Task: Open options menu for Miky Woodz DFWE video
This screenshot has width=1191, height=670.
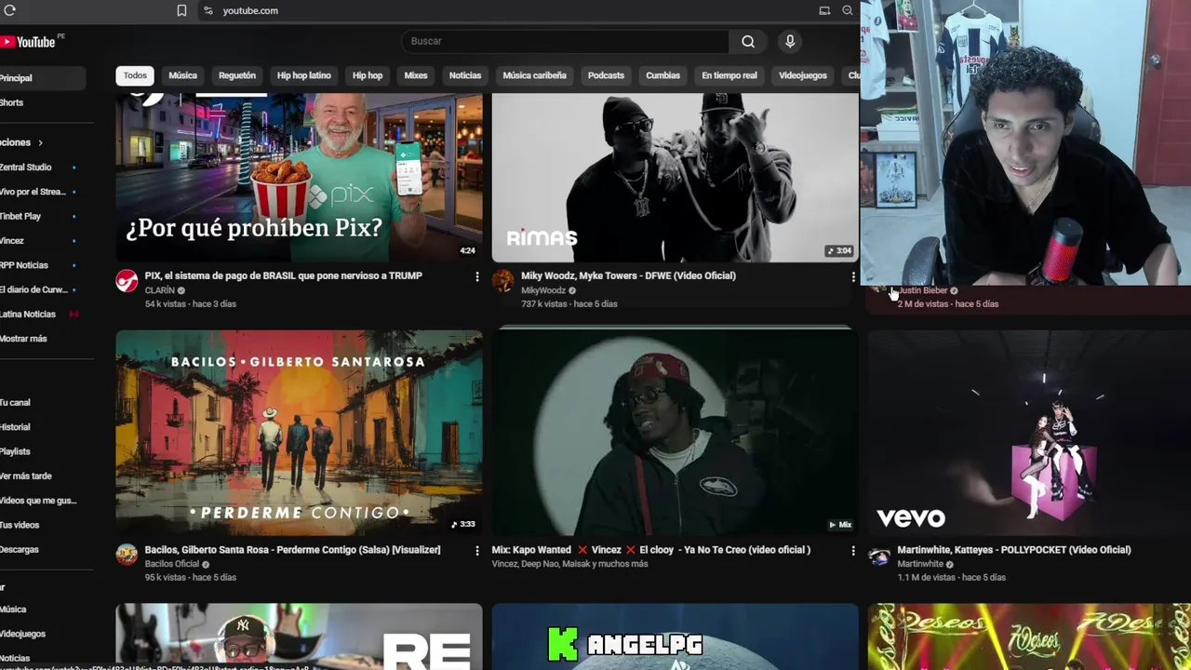Action: [x=853, y=276]
